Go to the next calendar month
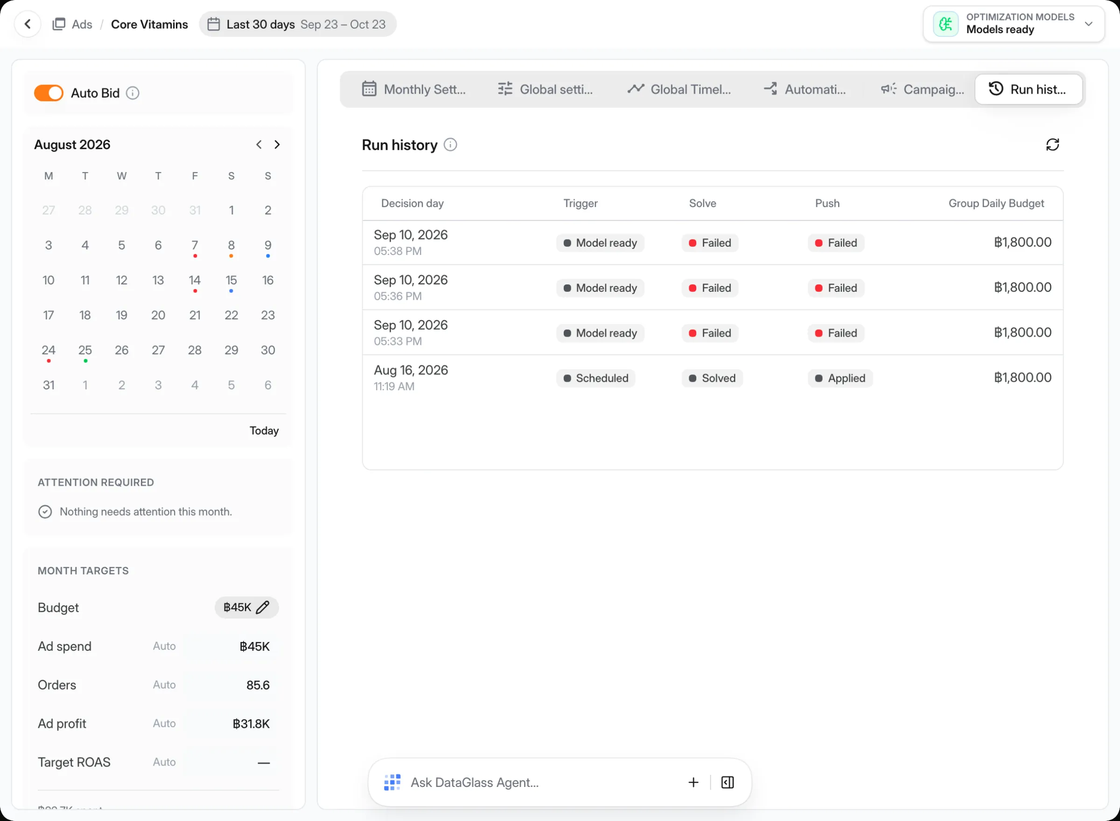The width and height of the screenshot is (1120, 821). (x=277, y=145)
